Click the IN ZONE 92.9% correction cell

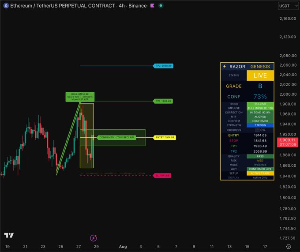[260, 113]
